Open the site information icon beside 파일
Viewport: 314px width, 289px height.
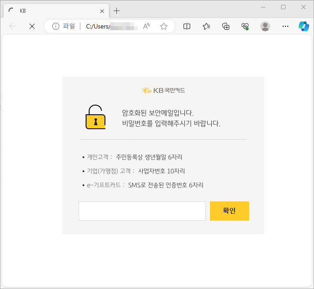click(56, 26)
